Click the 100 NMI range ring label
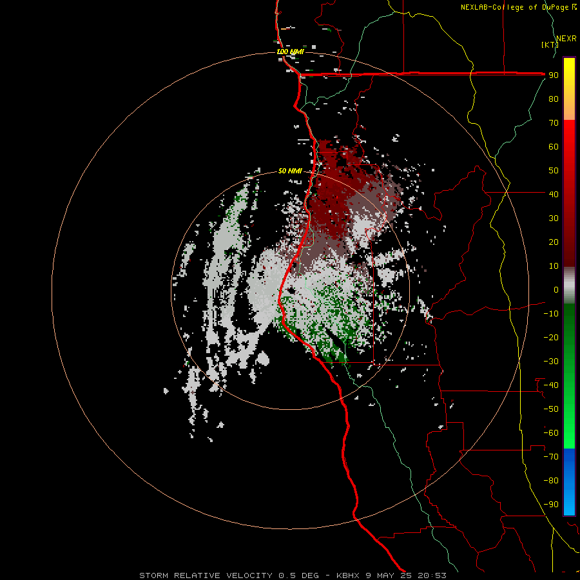The width and height of the screenshot is (580, 580). click(x=291, y=52)
